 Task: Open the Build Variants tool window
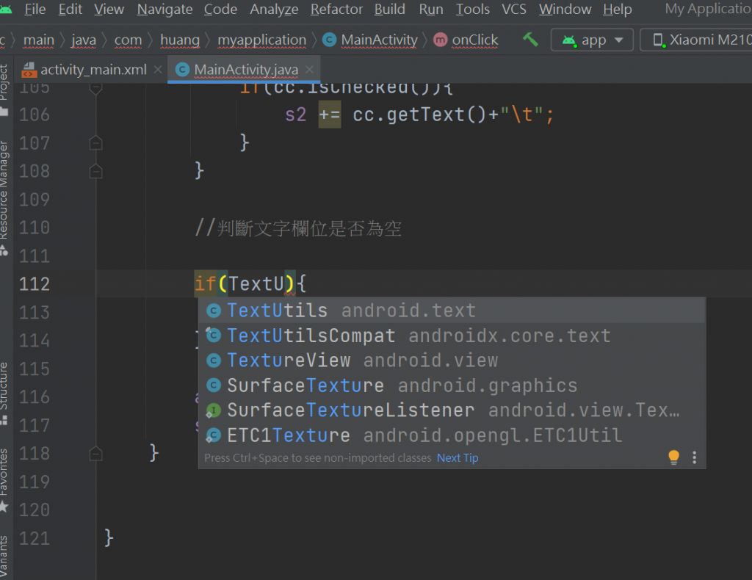4,556
